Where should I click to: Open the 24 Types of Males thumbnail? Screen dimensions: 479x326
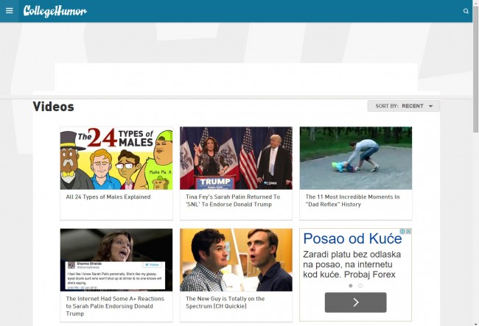[x=116, y=158]
